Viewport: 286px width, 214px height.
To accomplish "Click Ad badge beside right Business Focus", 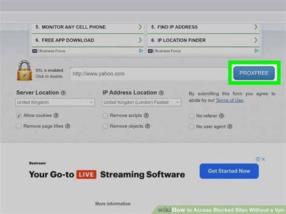I will (150, 51).
